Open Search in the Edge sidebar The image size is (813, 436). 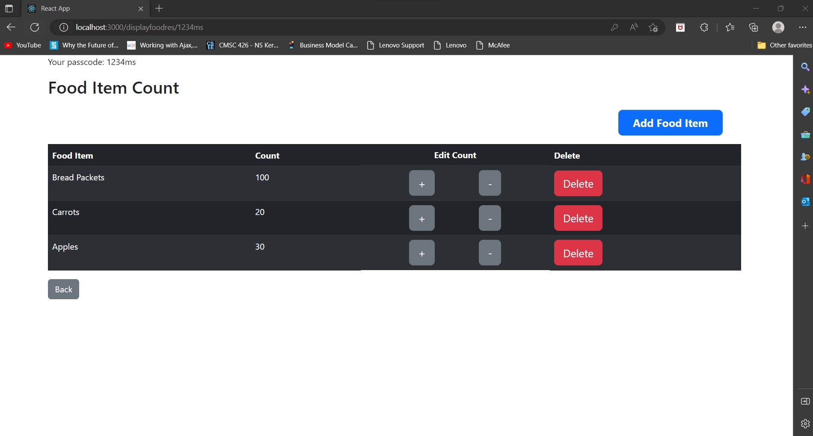click(x=805, y=67)
